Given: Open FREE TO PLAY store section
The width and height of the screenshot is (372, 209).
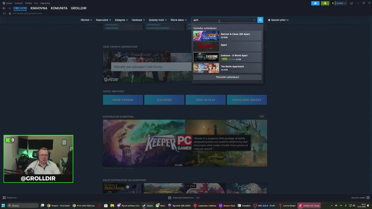Looking at the screenshot, I should (205, 100).
